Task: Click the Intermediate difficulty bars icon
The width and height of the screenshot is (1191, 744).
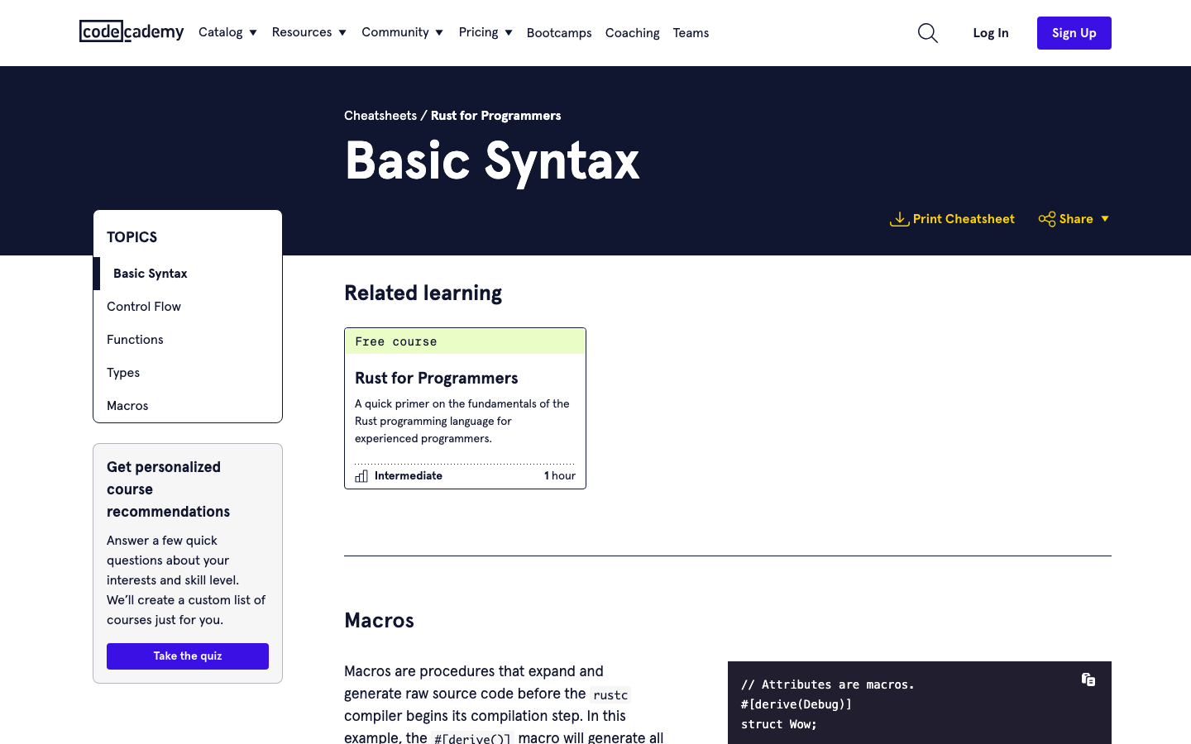Action: pos(361,476)
